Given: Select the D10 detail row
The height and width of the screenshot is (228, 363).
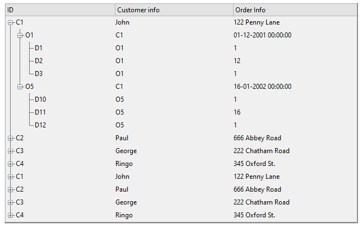Looking at the screenshot, I should [40, 99].
